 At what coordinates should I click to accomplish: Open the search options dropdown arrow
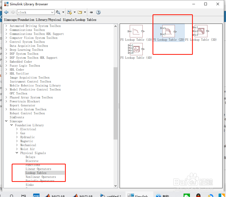click(63, 12)
